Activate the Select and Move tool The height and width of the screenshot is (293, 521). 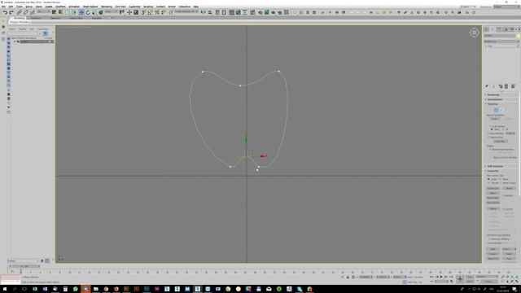tap(81, 12)
